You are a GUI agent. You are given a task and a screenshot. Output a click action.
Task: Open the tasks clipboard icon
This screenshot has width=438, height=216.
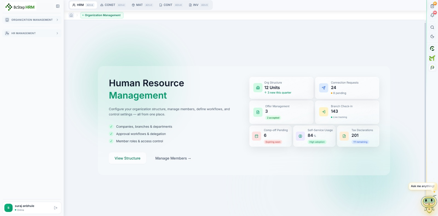(432, 6)
